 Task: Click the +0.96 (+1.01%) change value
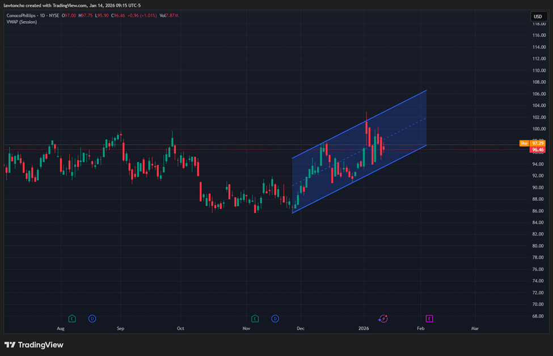(x=142, y=15)
